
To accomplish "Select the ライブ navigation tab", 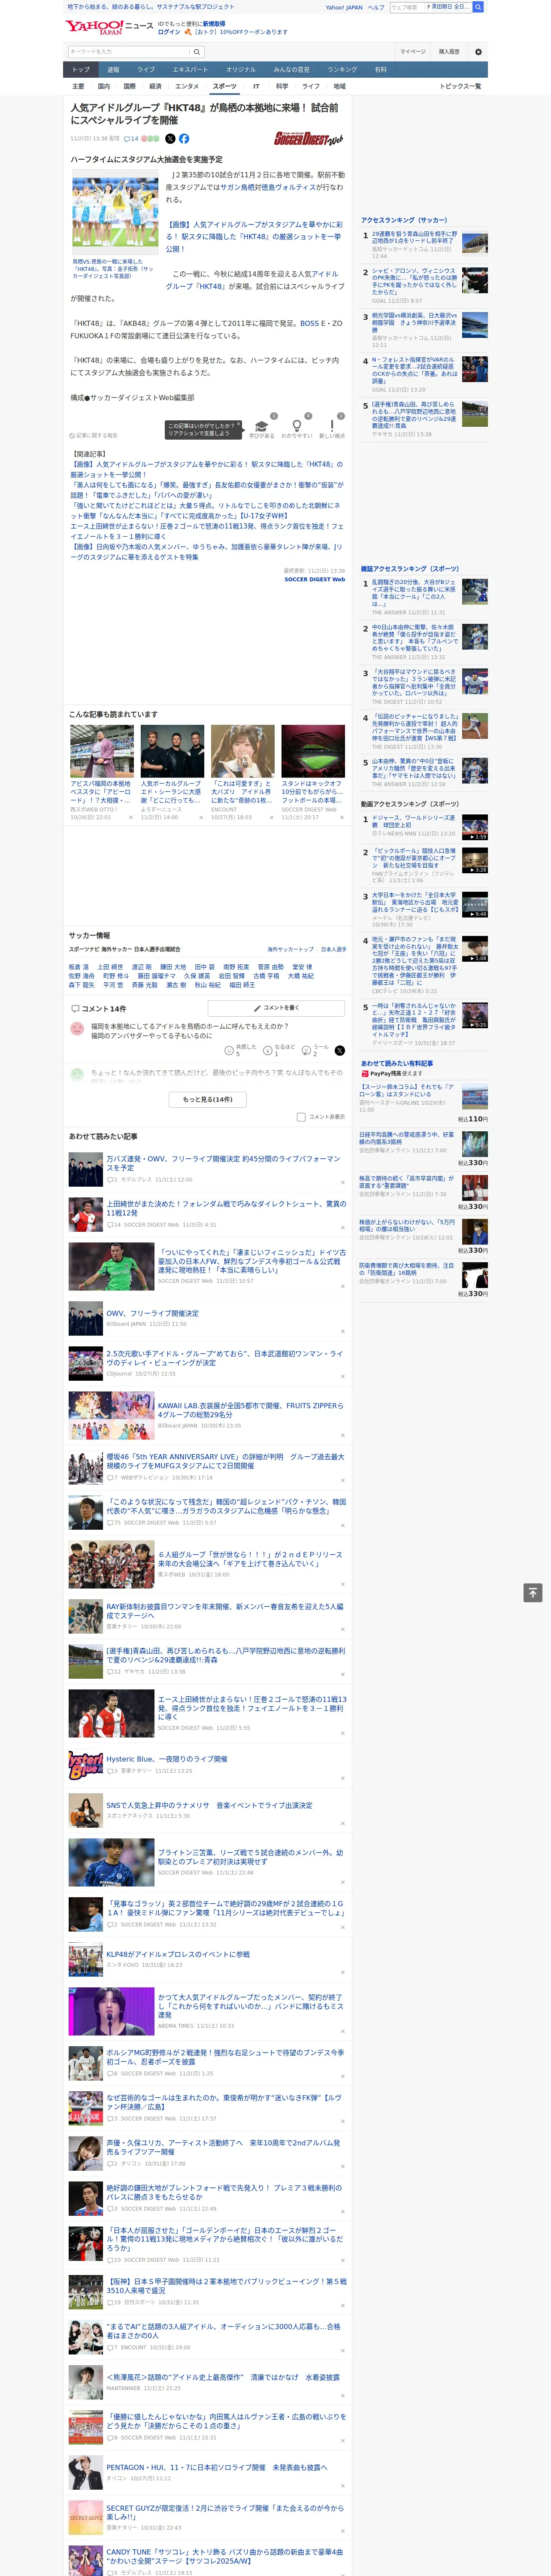I will tap(146, 69).
